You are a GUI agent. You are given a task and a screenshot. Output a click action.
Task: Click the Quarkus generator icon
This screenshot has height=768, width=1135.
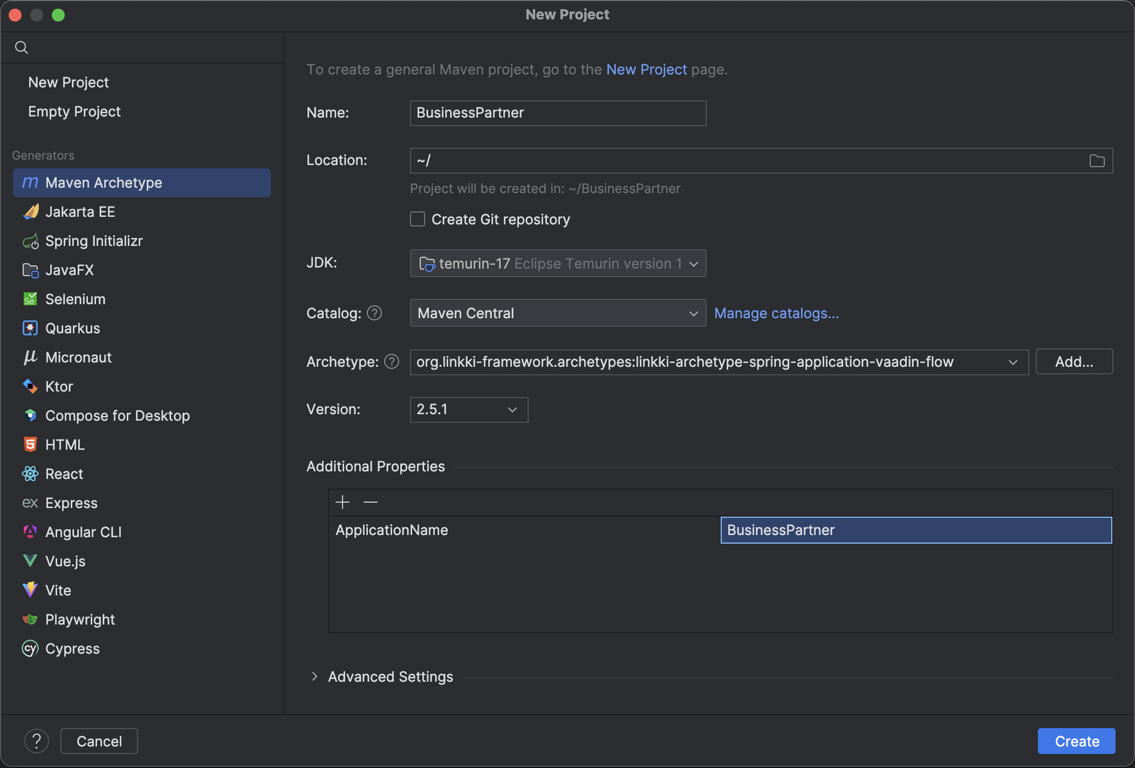click(30, 328)
